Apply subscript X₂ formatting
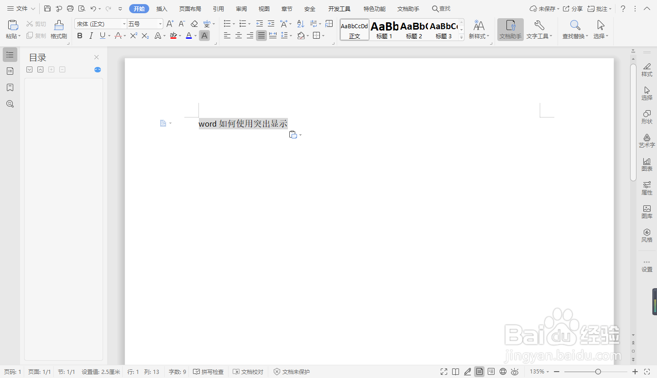Image resolution: width=657 pixels, height=378 pixels. tap(145, 36)
